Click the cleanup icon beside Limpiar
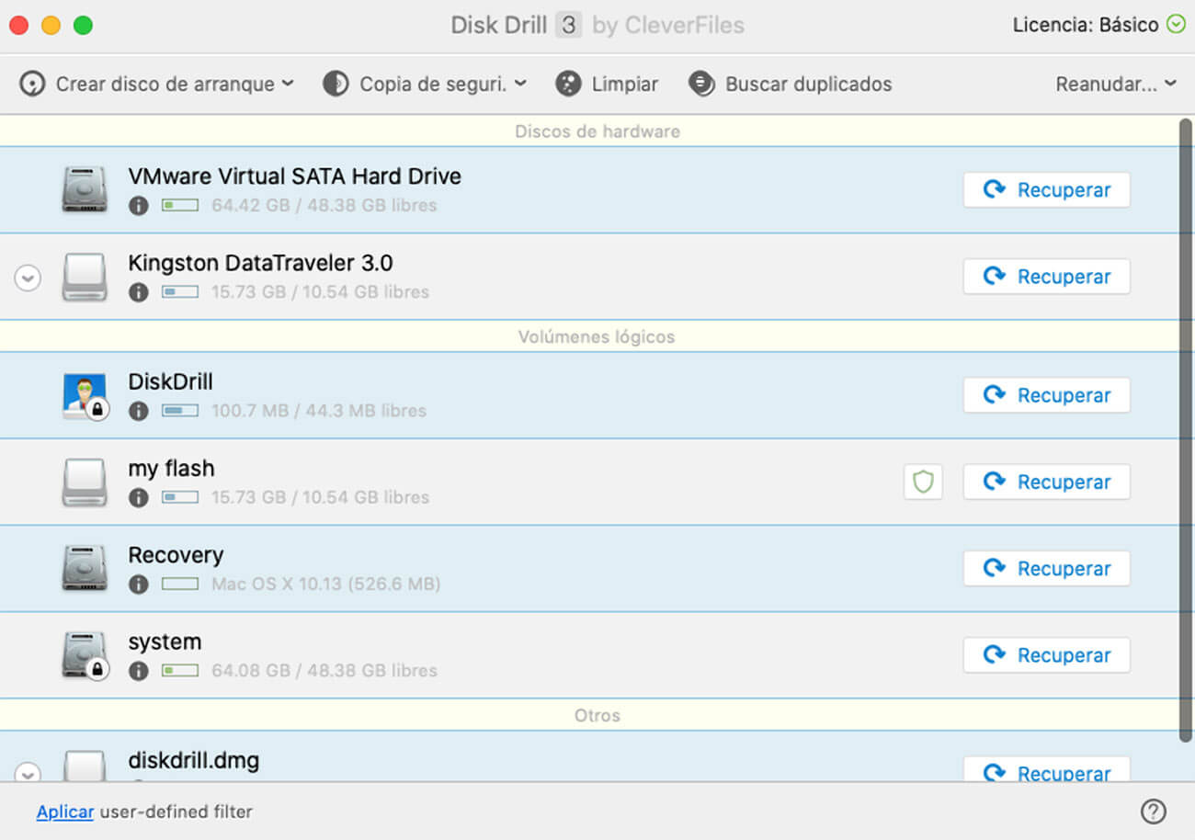Image resolution: width=1195 pixels, height=840 pixels. [568, 84]
